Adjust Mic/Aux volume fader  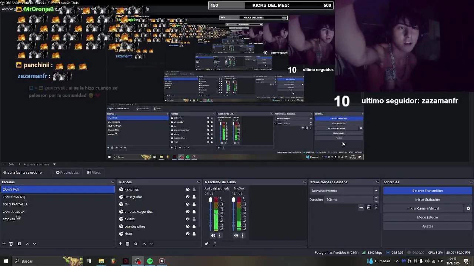[233, 200]
